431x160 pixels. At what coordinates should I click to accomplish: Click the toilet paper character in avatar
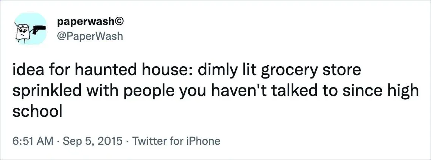(x=23, y=32)
